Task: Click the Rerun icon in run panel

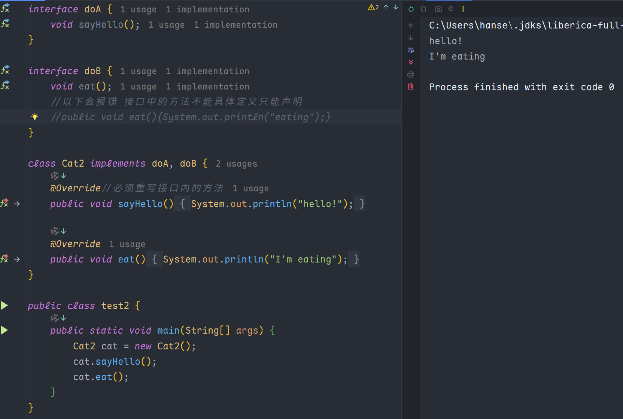Action: coord(411,9)
